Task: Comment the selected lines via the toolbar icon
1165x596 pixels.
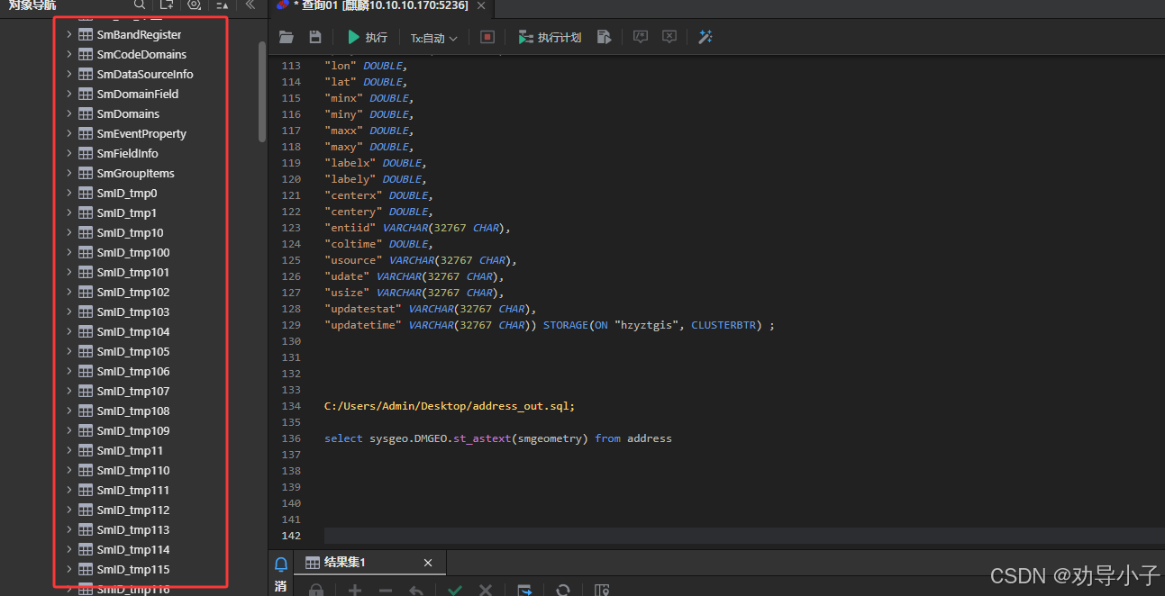Action: pyautogui.click(x=640, y=37)
